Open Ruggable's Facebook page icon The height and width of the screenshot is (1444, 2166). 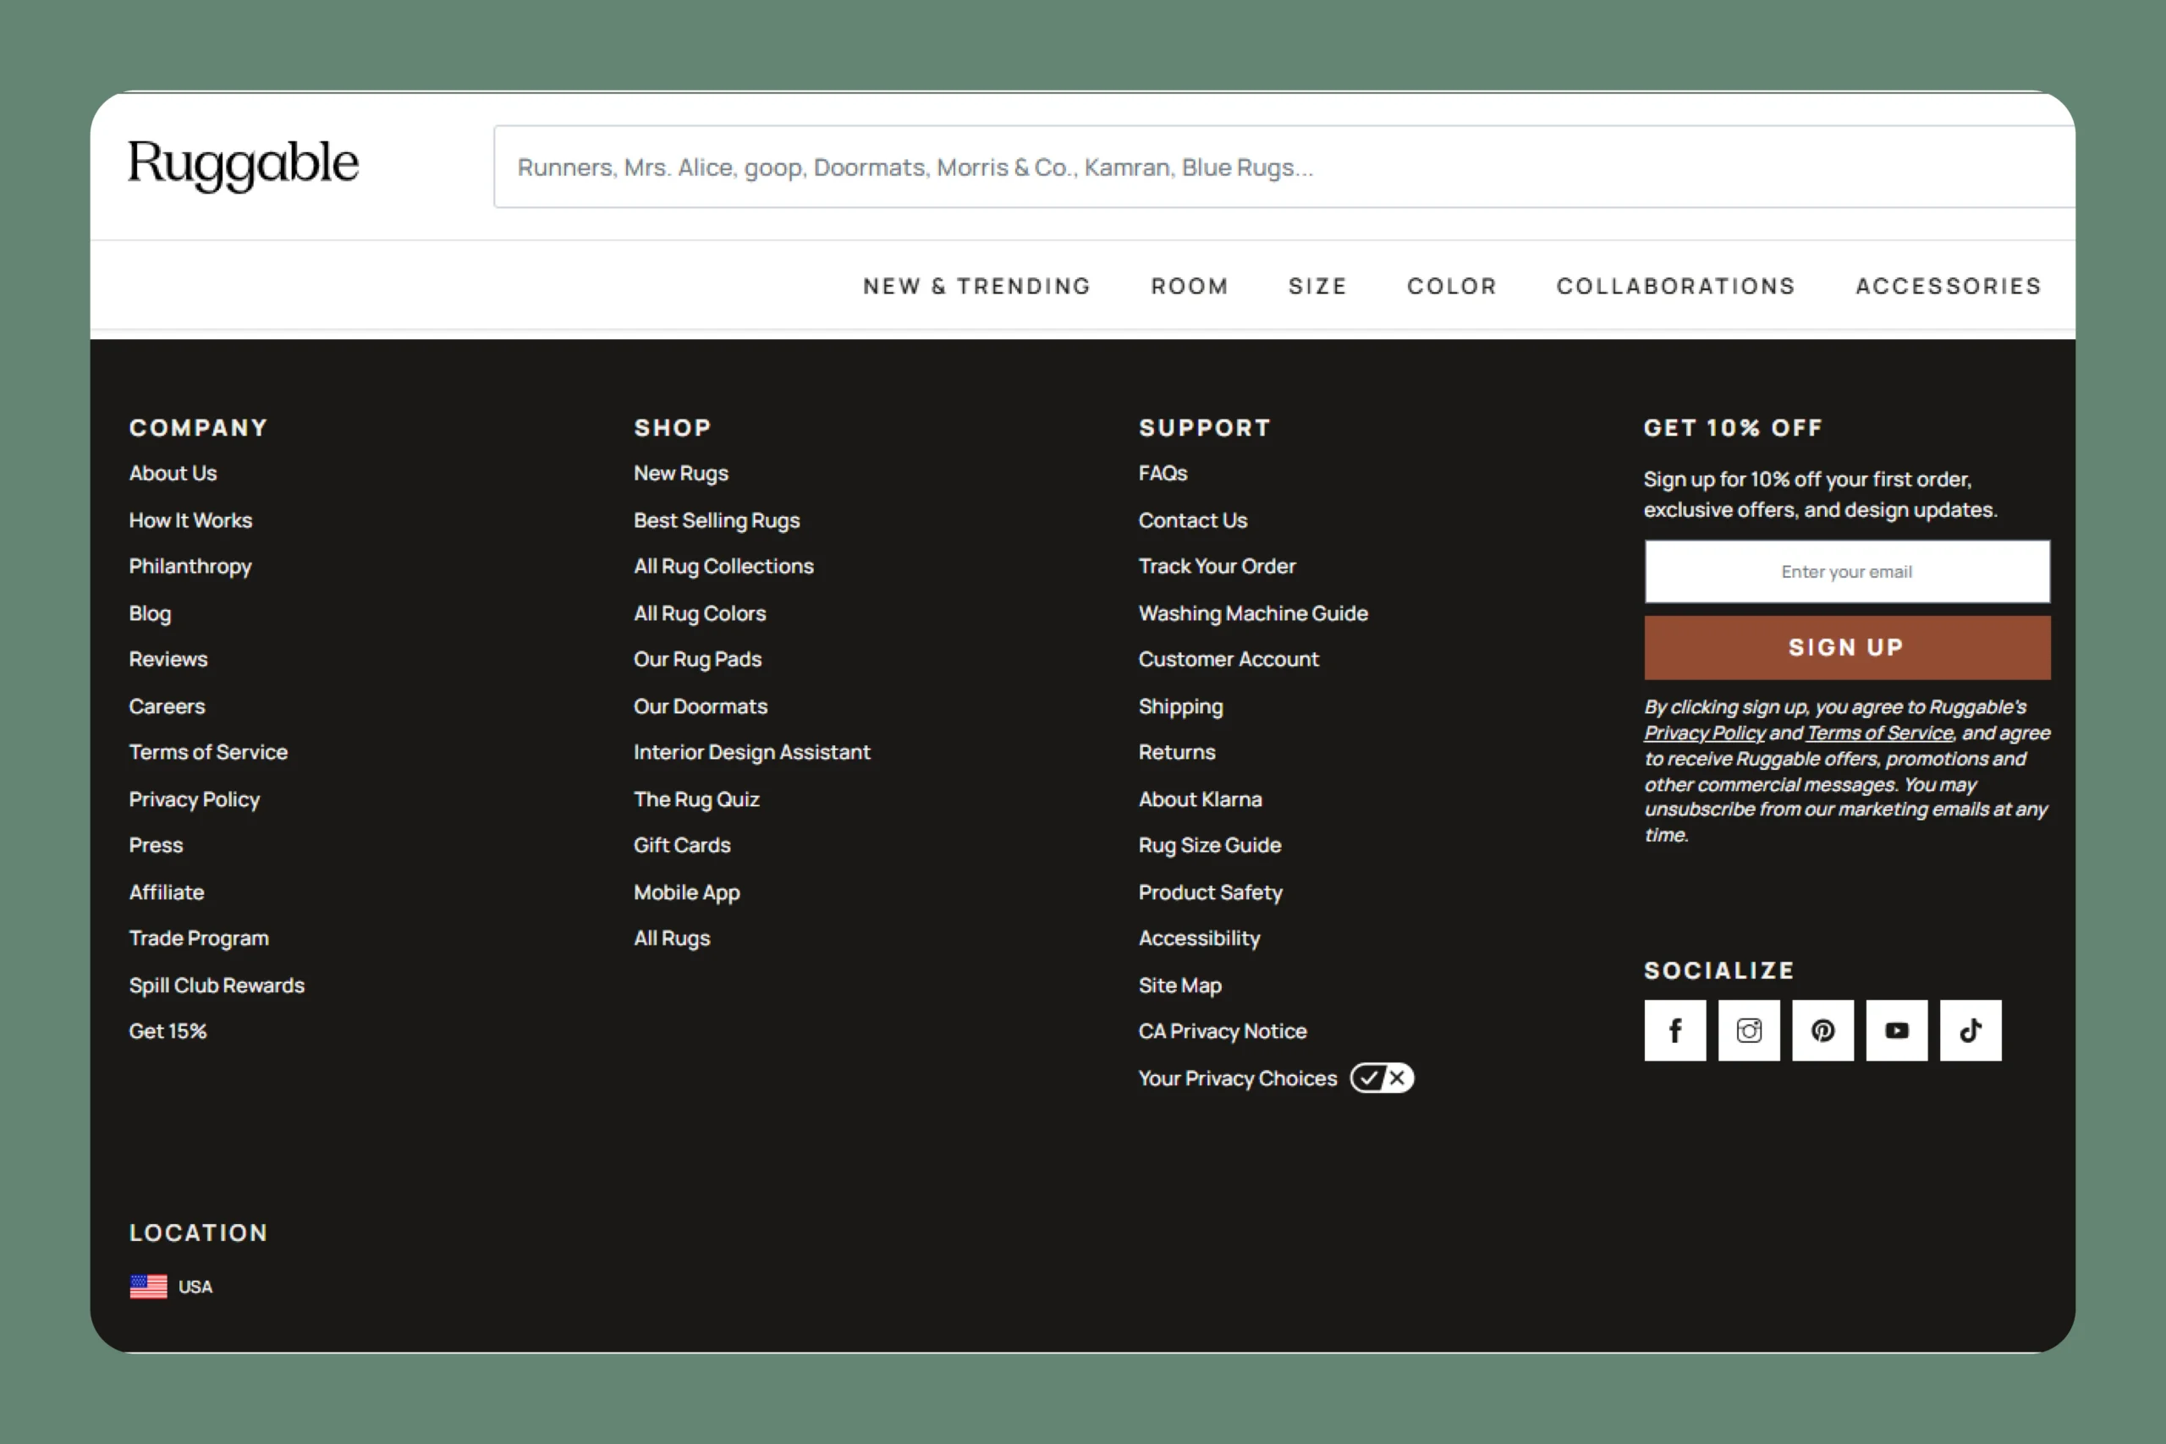pyautogui.click(x=1674, y=1029)
